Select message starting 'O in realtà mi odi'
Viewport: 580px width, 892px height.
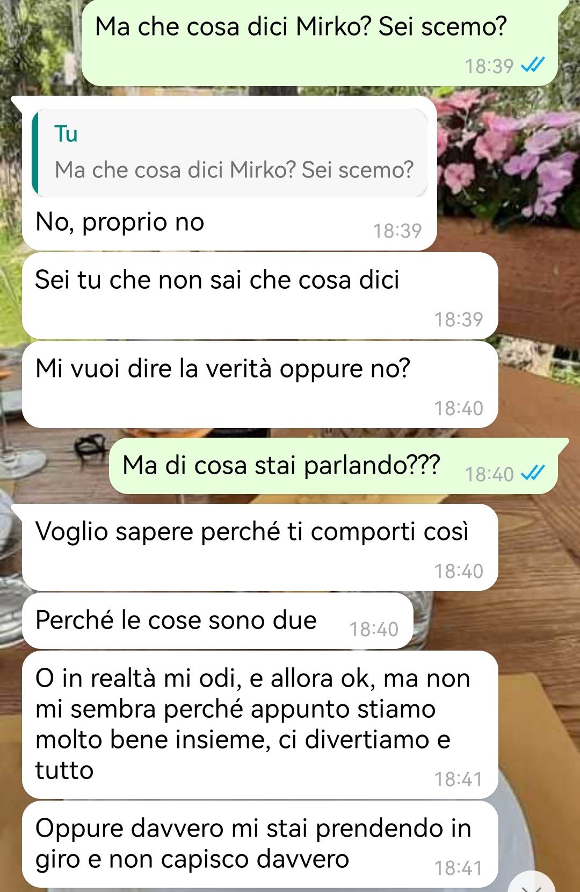pyautogui.click(x=260, y=725)
